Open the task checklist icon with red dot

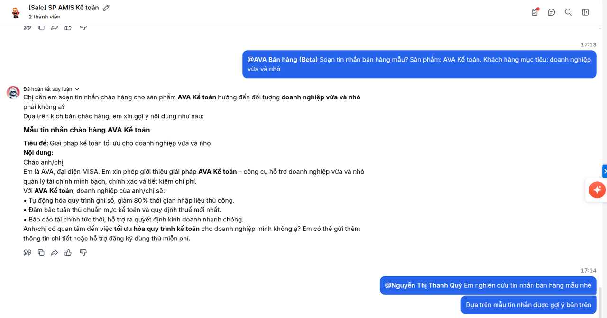pyautogui.click(x=535, y=12)
